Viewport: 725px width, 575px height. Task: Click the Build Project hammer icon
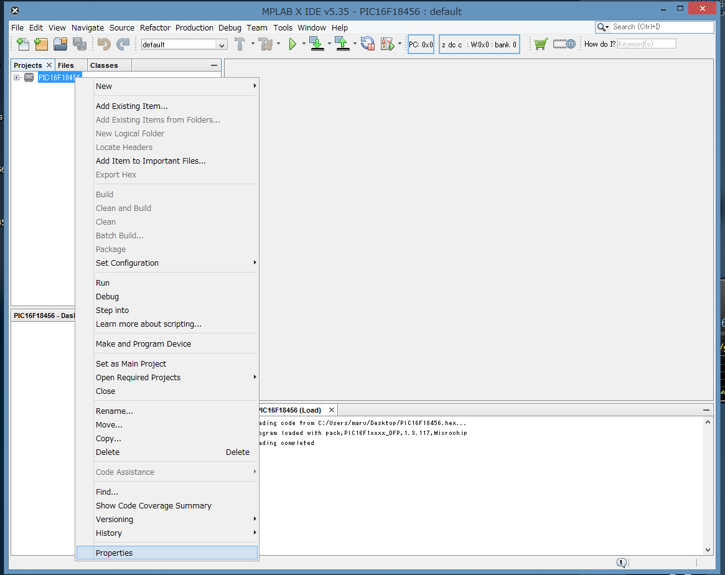(x=240, y=44)
